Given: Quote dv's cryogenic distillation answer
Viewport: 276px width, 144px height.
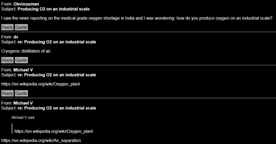Looking at the screenshot, I should click(x=21, y=60).
